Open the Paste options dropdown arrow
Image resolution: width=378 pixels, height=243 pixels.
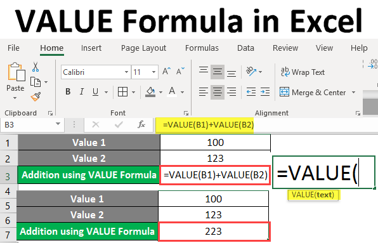click(15, 98)
